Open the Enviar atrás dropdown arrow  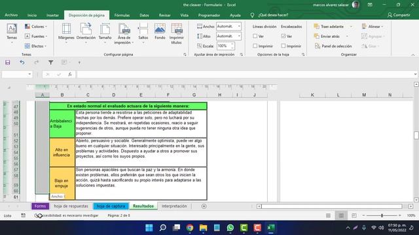pos(347,37)
